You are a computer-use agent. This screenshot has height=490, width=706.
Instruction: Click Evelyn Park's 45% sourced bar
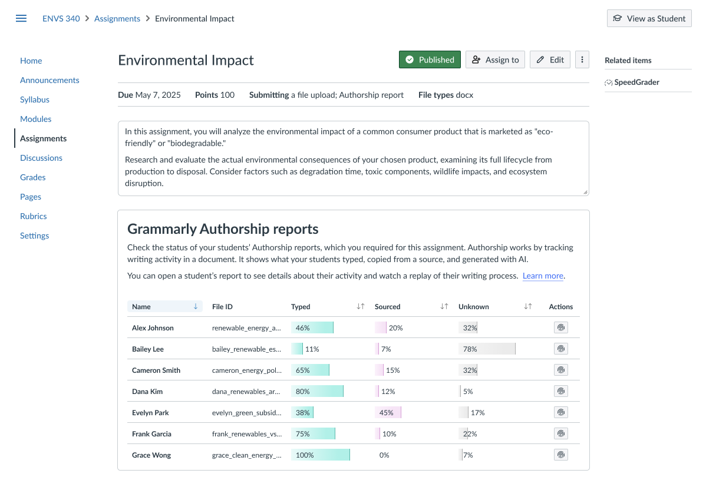(x=388, y=412)
